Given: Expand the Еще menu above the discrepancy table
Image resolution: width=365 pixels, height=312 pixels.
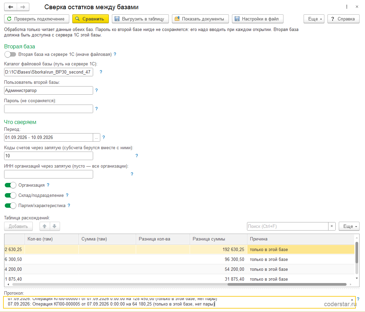Looking at the screenshot, I should point(349,226).
